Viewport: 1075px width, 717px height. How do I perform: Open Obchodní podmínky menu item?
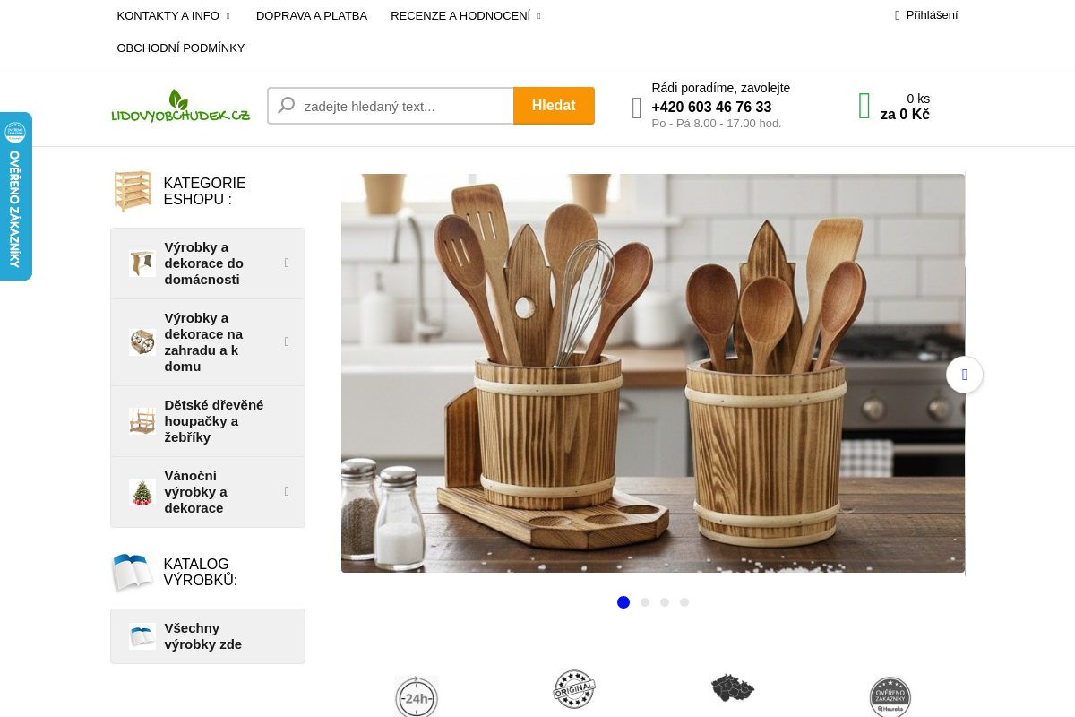(181, 48)
